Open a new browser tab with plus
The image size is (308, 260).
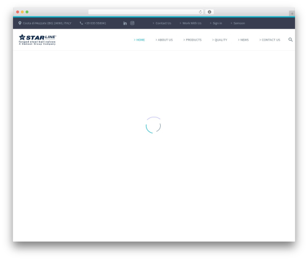(292, 14)
